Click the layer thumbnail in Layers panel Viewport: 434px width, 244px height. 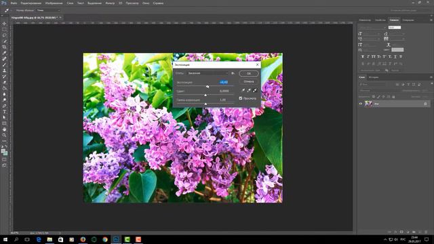pyautogui.click(x=368, y=104)
